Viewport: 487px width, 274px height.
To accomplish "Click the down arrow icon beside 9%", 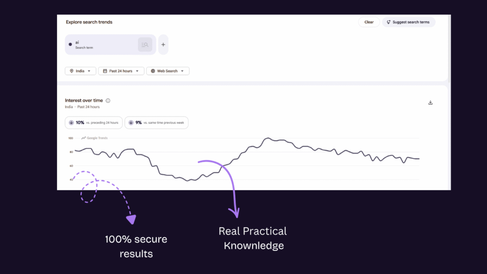I will coord(131,123).
